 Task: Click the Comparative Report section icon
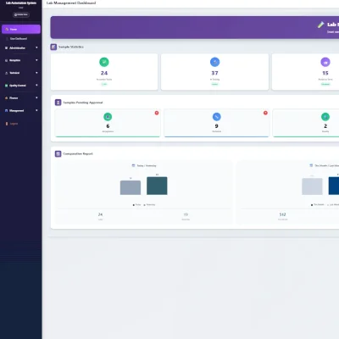coord(58,153)
